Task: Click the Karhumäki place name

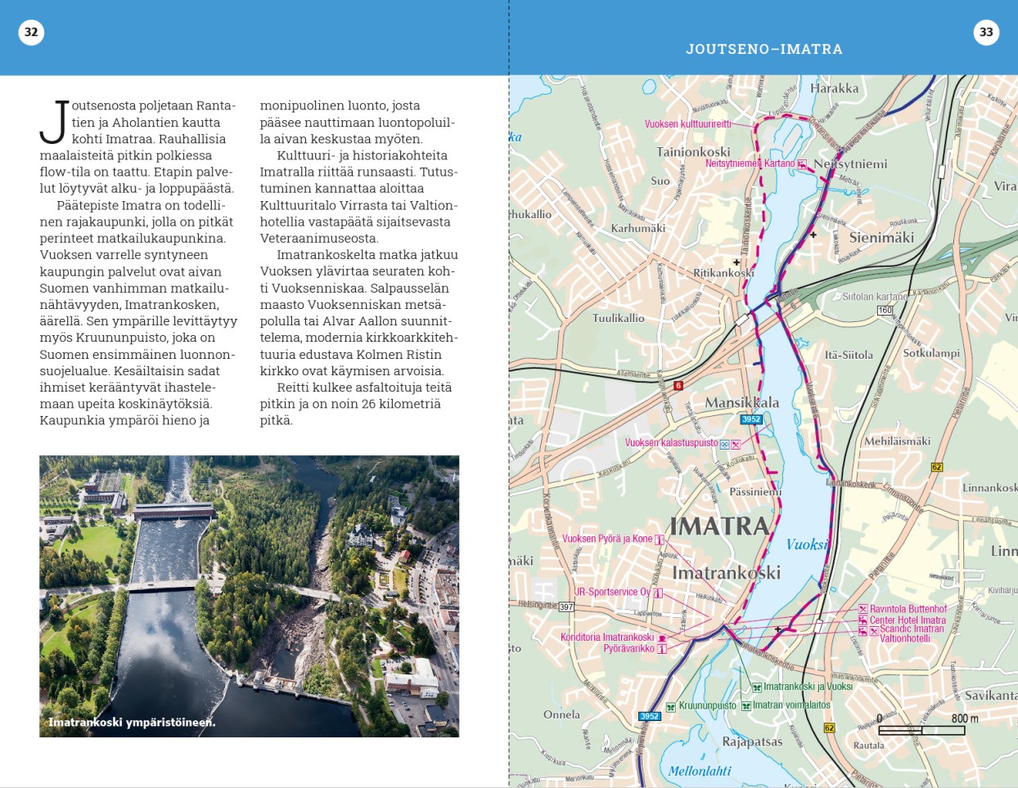Action: pyautogui.click(x=638, y=229)
